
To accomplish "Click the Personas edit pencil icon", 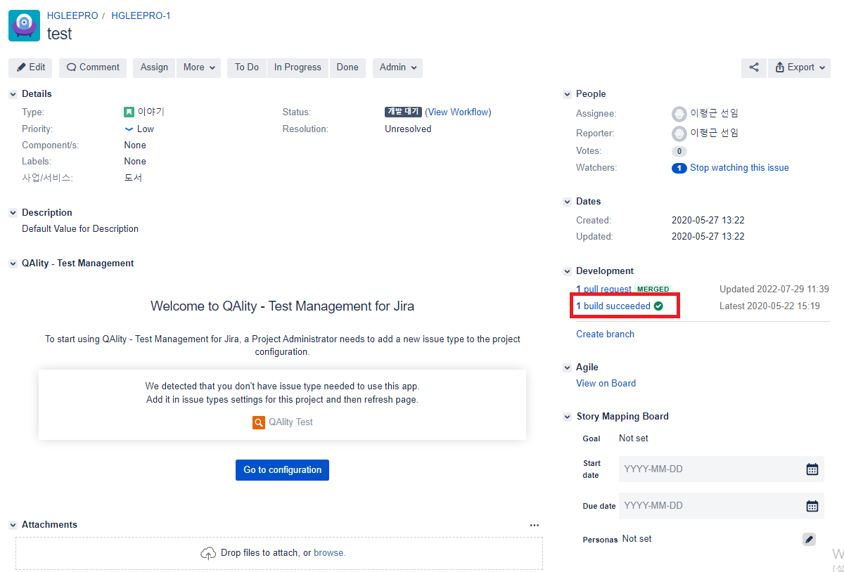I will [x=810, y=539].
